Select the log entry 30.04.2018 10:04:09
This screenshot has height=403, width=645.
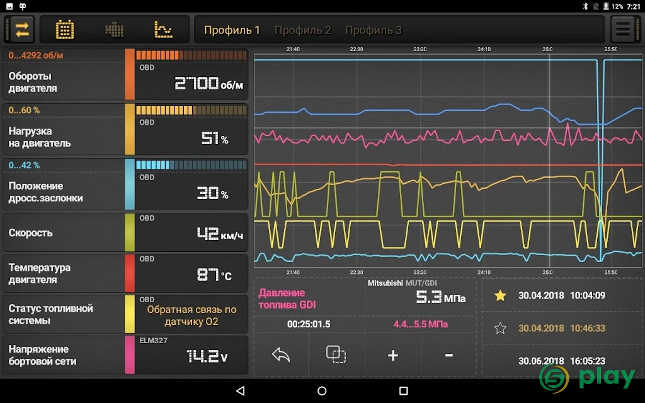[x=562, y=295]
